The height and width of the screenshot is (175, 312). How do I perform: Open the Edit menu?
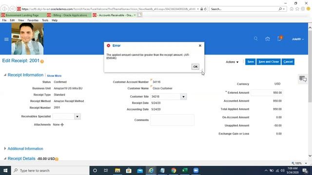tap(12, 20)
